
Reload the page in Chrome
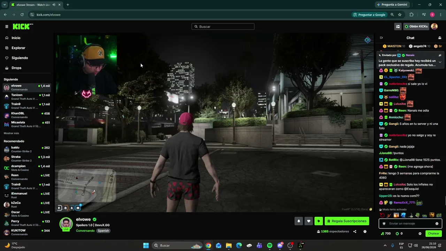coord(22,15)
